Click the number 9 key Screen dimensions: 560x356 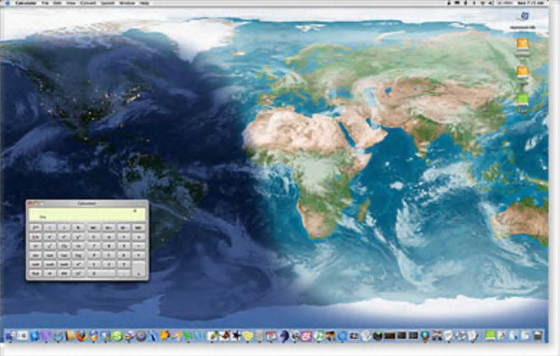point(123,246)
